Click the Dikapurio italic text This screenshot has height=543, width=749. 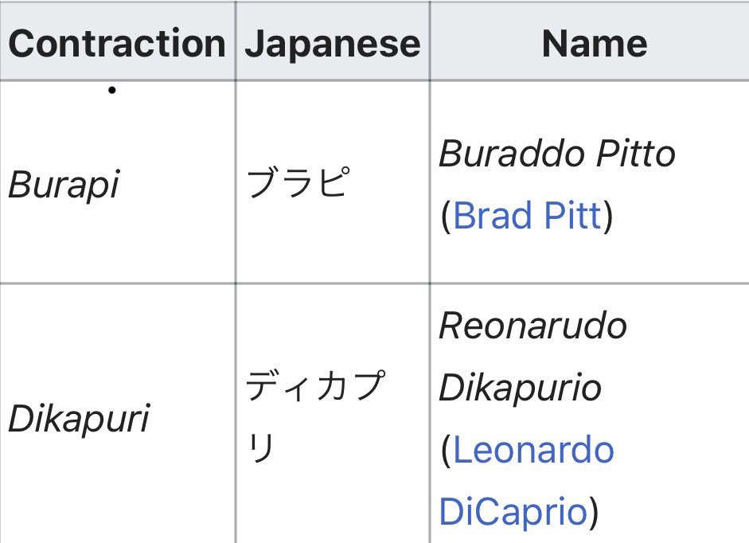(520, 388)
